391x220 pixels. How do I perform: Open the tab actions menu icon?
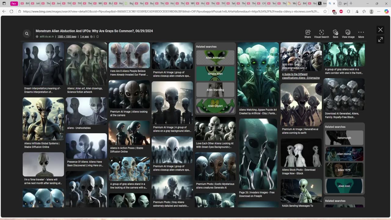[4, 3]
